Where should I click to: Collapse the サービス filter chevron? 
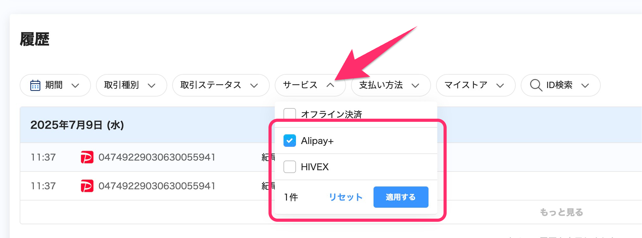(x=330, y=85)
